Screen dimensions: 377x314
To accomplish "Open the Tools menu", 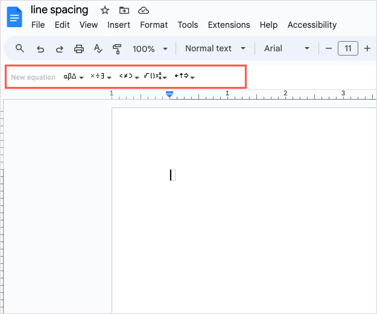I will point(188,25).
